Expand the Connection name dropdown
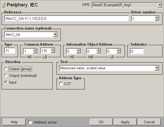This screenshot has height=127, width=164. 55,34
